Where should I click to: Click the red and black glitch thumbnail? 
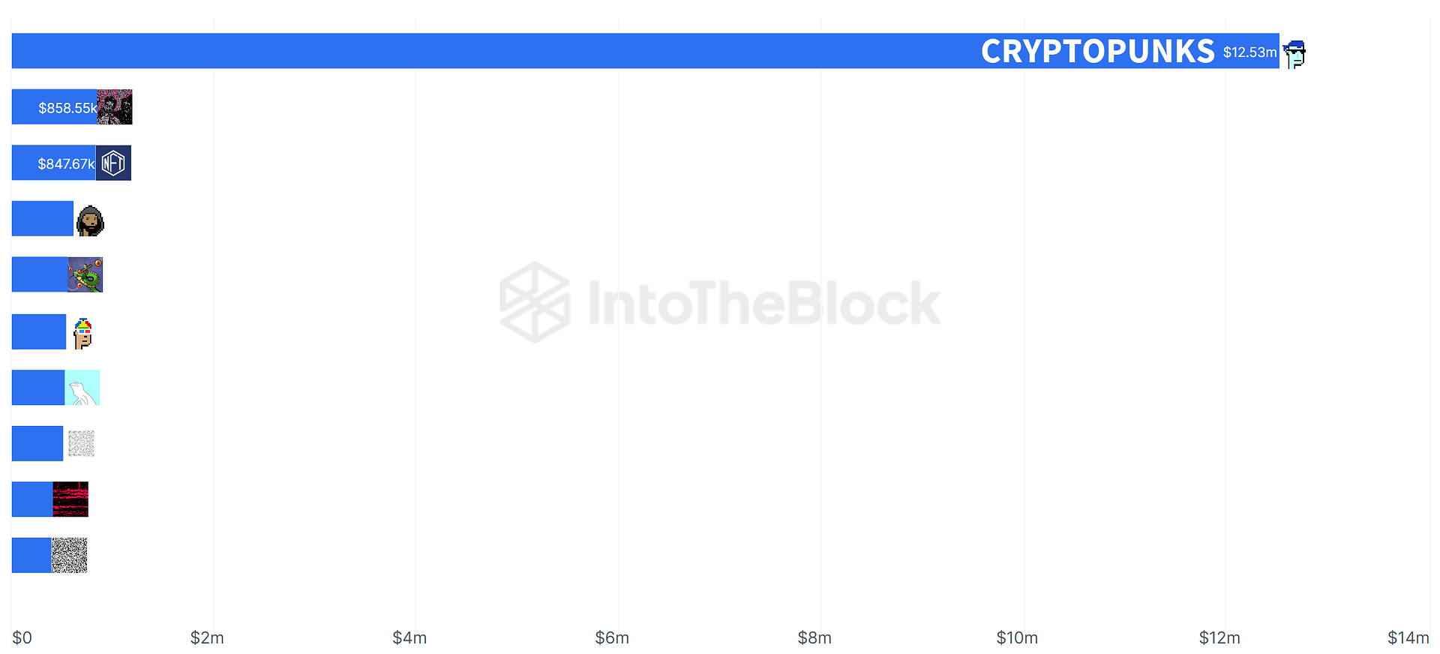click(x=70, y=499)
